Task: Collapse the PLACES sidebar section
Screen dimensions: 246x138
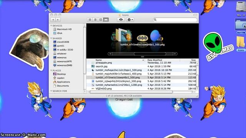Action: (51, 71)
